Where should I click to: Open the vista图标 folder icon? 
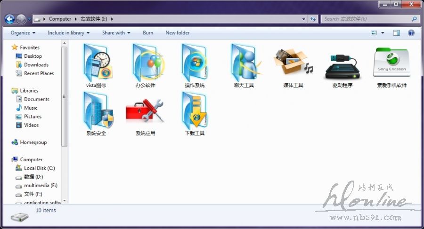[x=96, y=63]
